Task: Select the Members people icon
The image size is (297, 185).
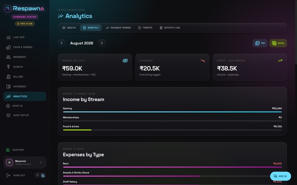Action: [8, 57]
